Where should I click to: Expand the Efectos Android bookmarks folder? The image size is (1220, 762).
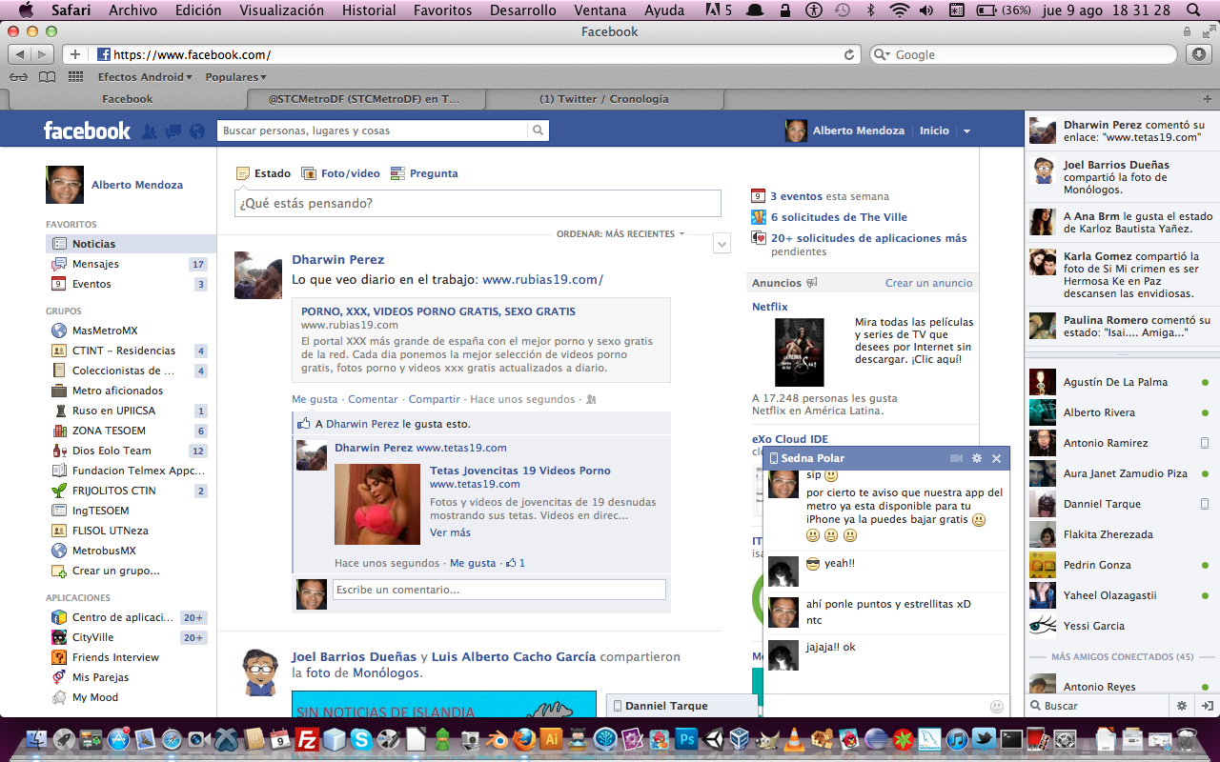click(x=145, y=77)
